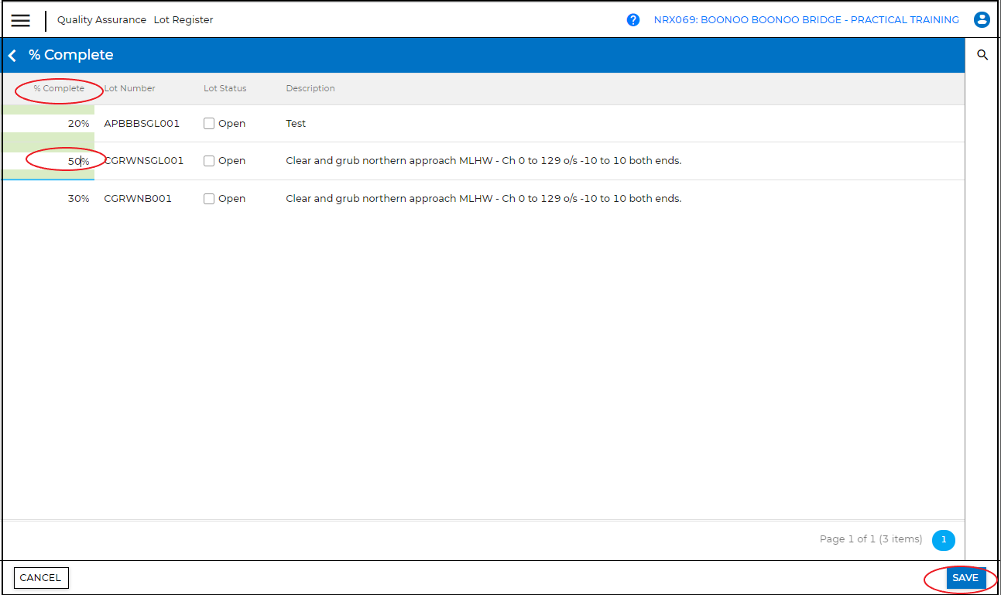Toggle Open checkbox for lot APBBBSGL001

tap(209, 124)
